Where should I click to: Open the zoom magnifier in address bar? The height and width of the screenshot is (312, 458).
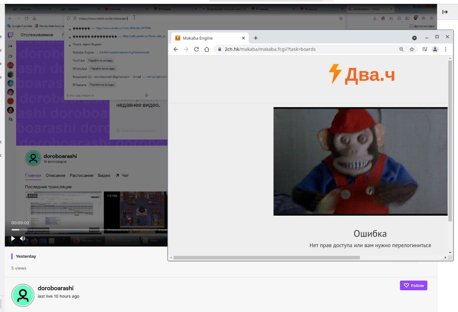click(401, 49)
